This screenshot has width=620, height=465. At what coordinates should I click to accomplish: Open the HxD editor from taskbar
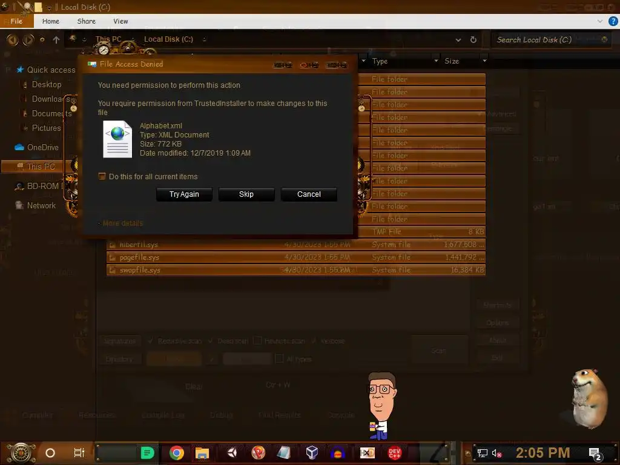(x=368, y=453)
